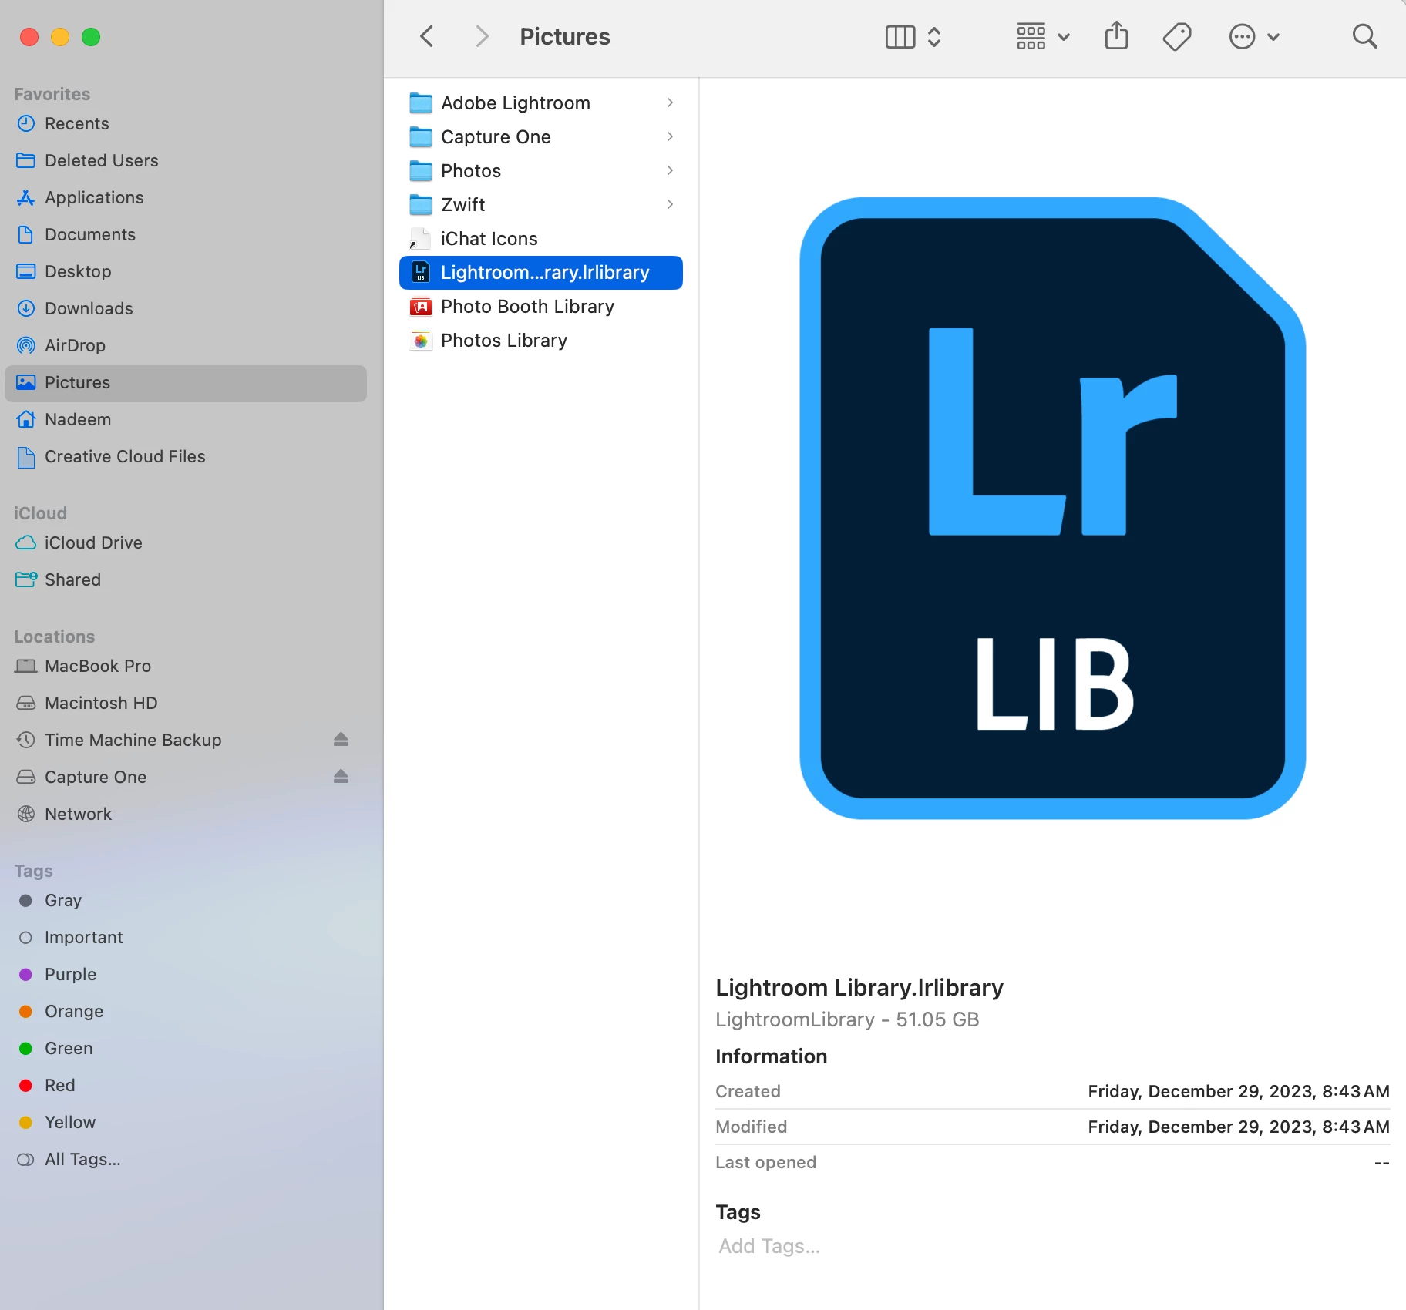1406x1310 pixels.
Task: Open the Shared iCloud folder
Action: point(185,579)
